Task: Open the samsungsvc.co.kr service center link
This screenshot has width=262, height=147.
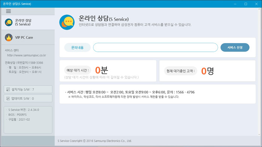Action: [27, 55]
